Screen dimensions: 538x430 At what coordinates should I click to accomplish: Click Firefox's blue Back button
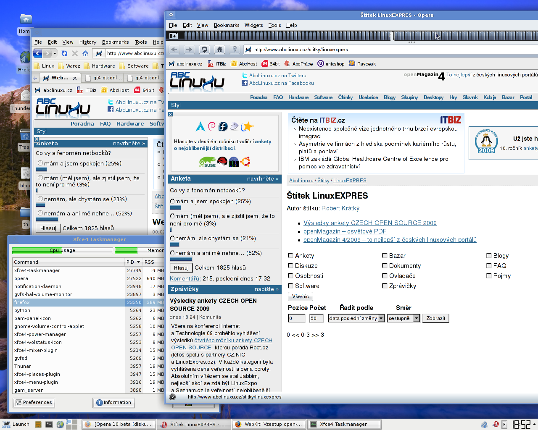coord(37,53)
